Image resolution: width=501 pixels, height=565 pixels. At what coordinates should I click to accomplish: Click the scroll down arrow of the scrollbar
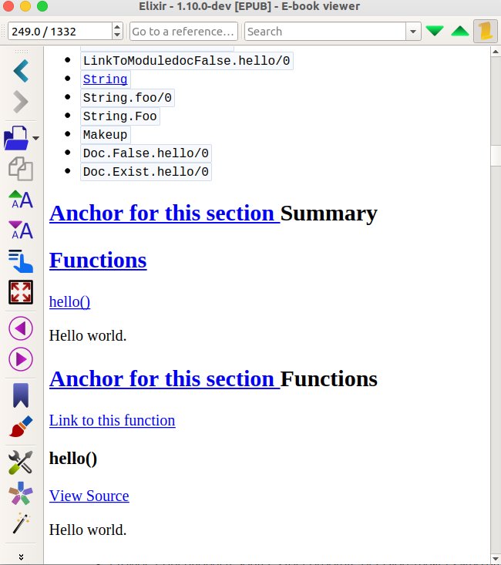click(496, 559)
